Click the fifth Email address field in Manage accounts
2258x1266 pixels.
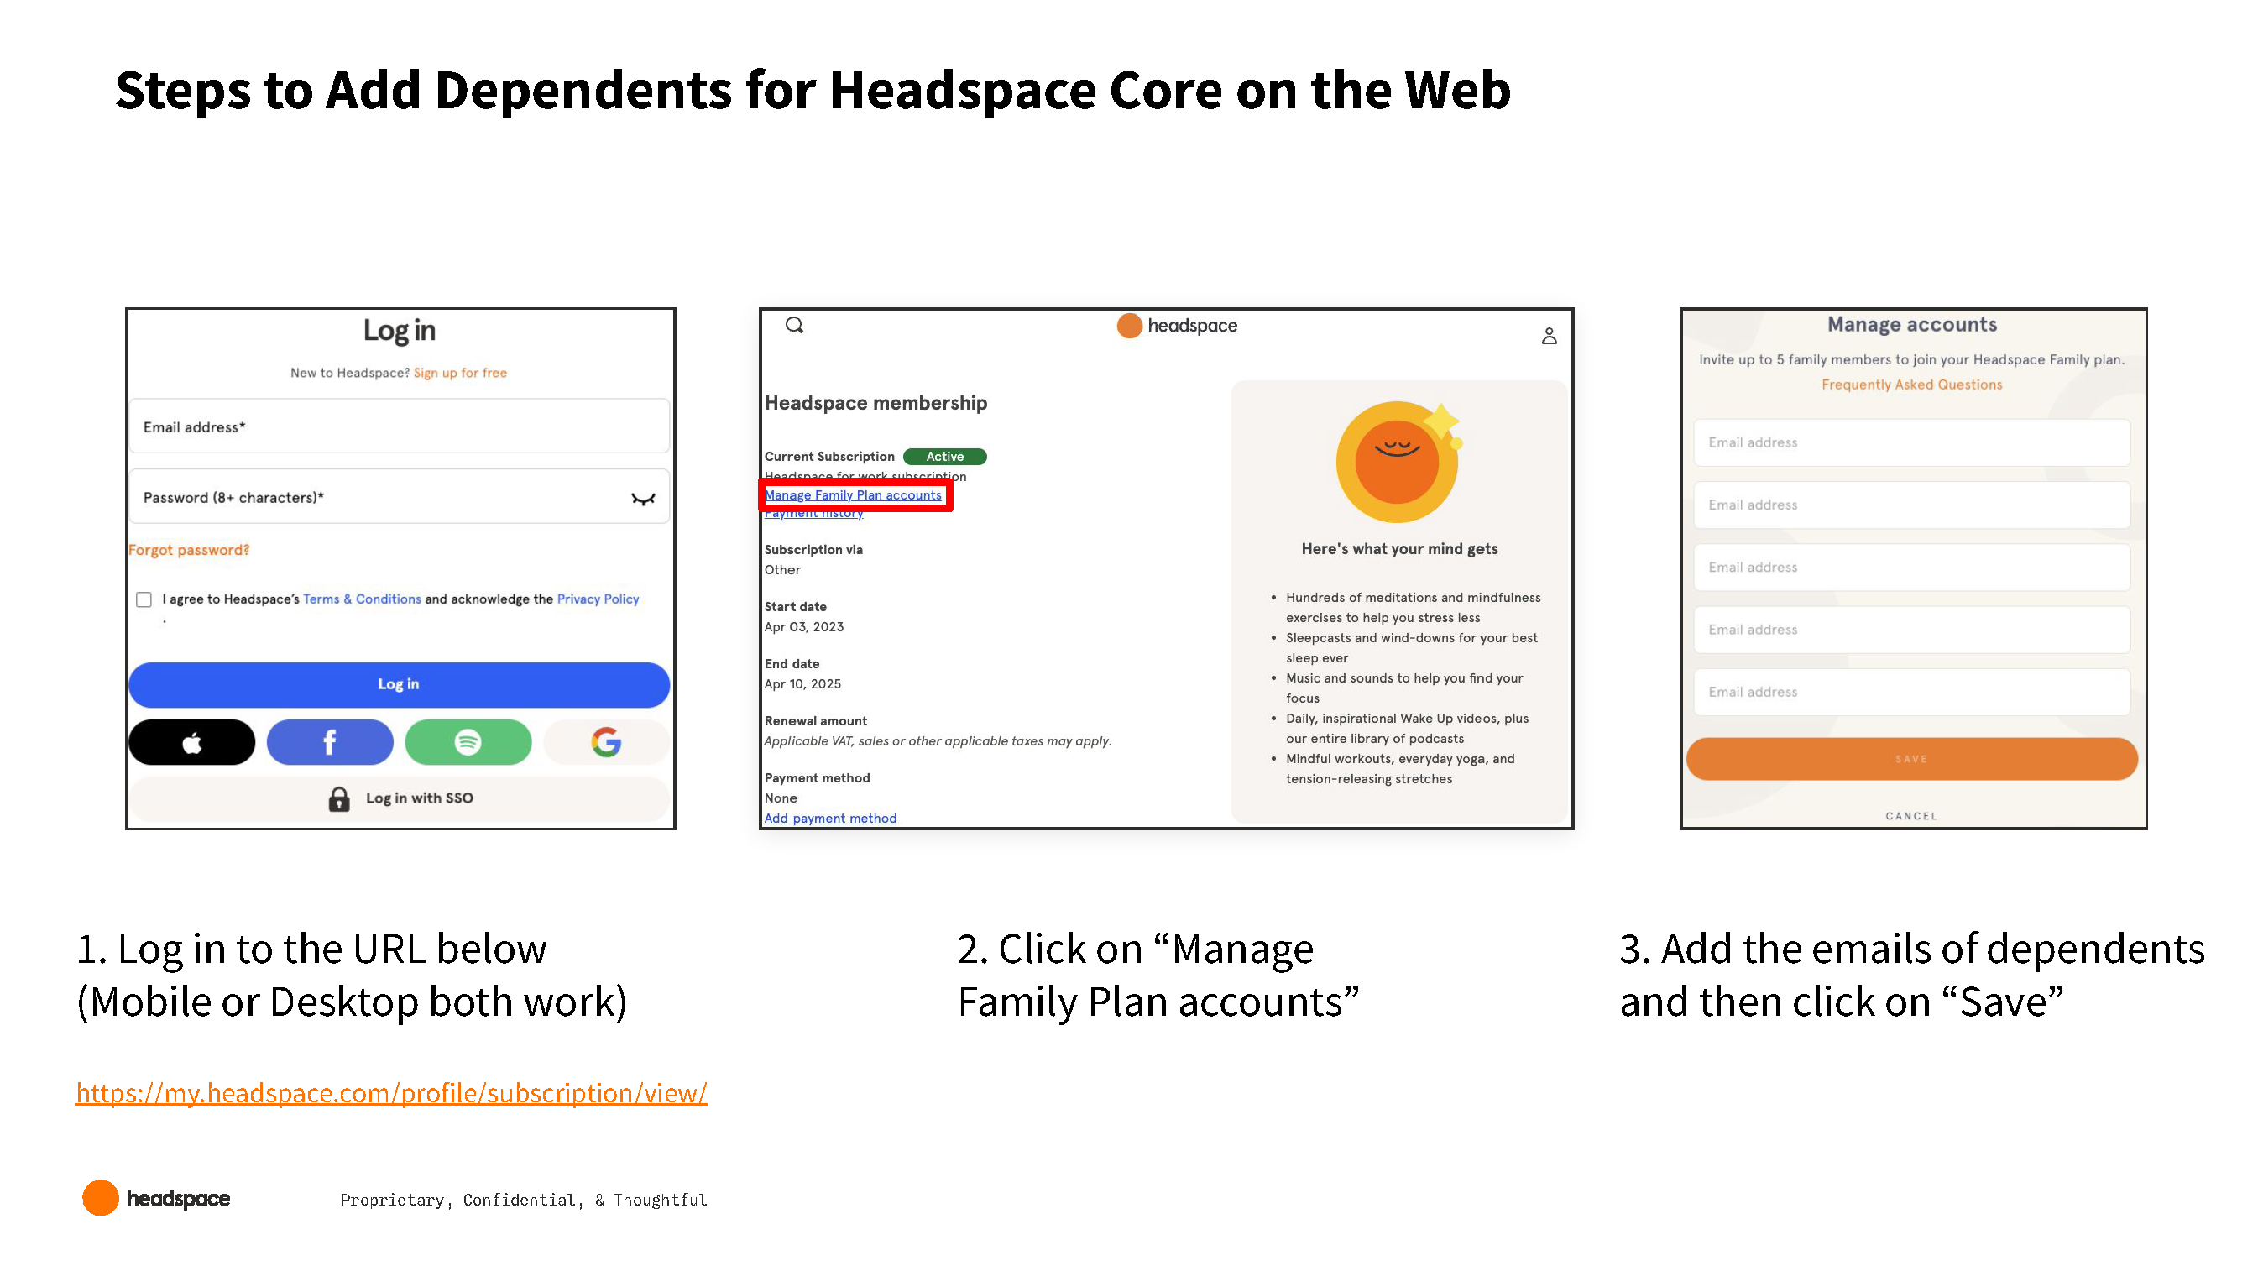click(x=1912, y=693)
